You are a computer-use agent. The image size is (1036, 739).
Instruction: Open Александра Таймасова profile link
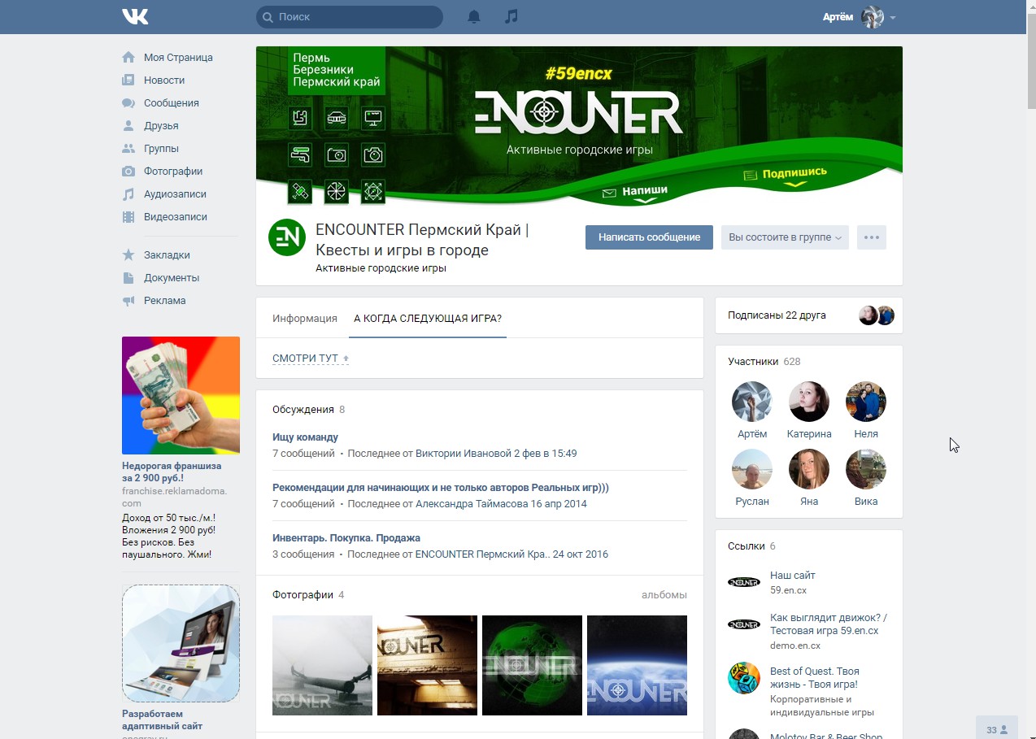pos(472,504)
